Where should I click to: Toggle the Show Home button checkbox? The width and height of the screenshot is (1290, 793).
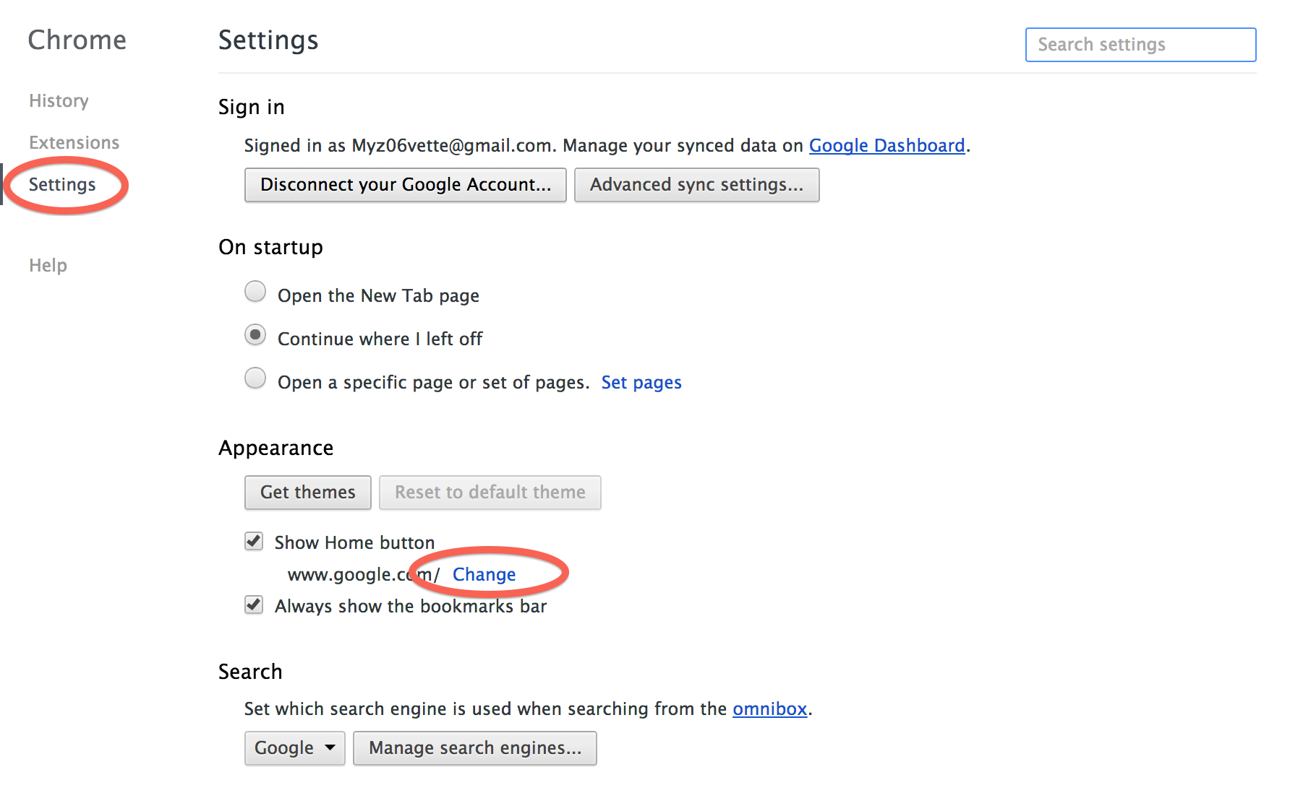click(254, 541)
